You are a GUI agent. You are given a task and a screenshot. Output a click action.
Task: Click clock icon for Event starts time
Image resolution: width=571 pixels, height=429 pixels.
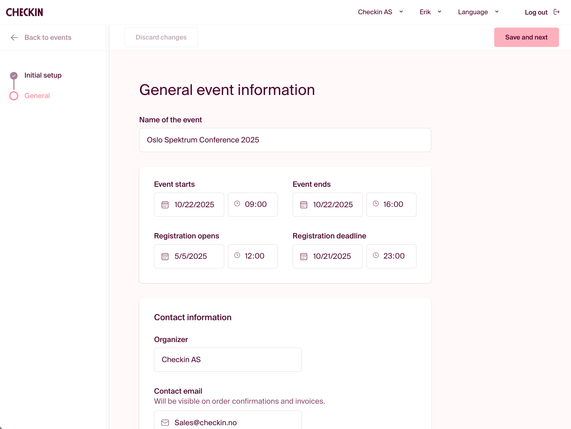[237, 204]
